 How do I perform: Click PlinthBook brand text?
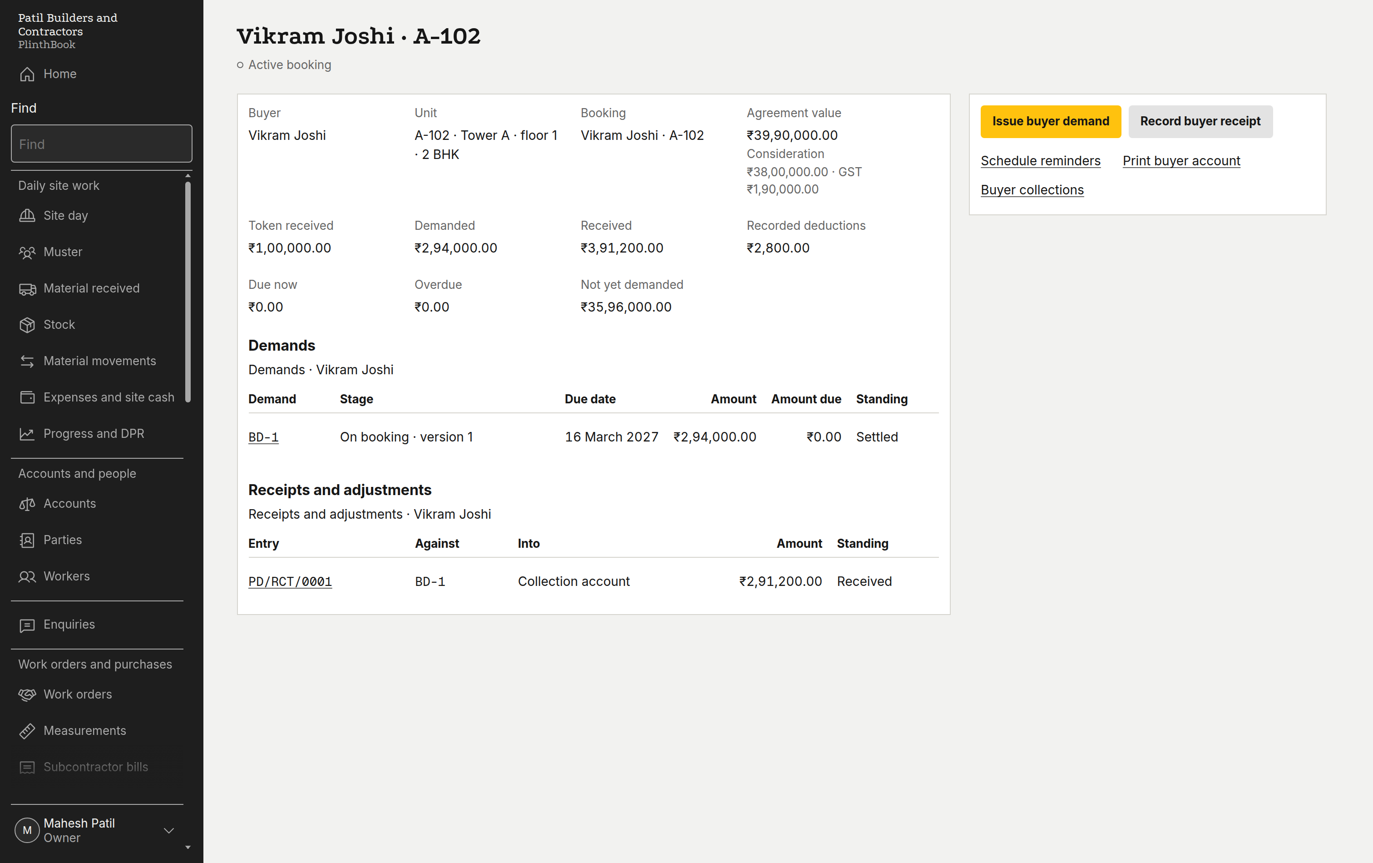47,45
